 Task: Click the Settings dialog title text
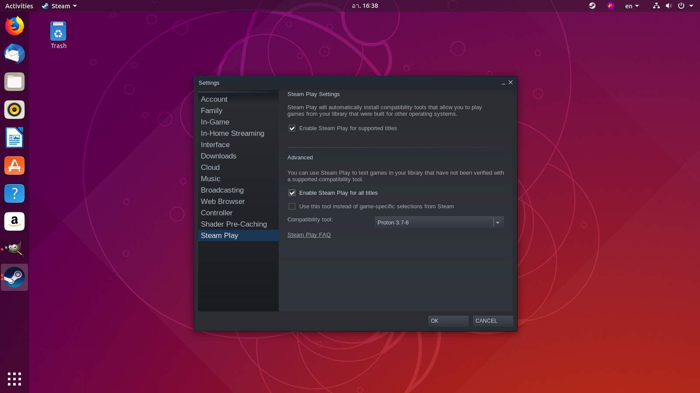[x=209, y=83]
